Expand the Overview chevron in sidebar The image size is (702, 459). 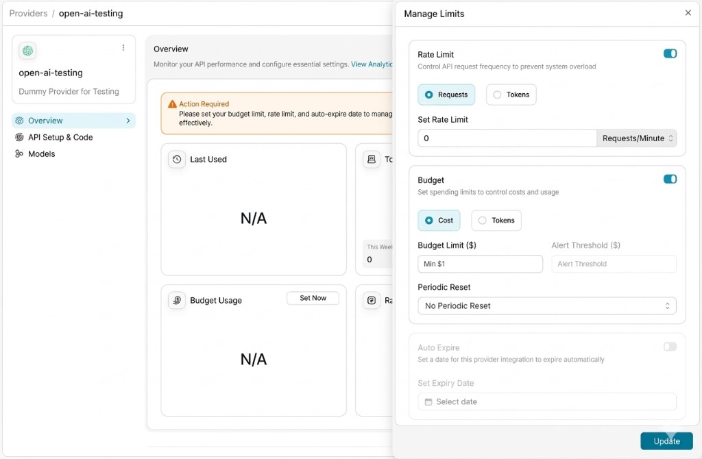coord(128,121)
